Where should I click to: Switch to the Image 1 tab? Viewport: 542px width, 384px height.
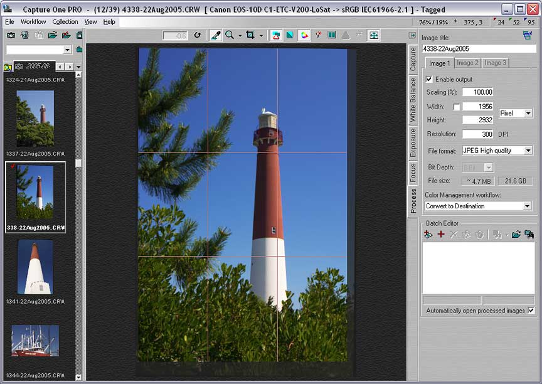point(439,63)
